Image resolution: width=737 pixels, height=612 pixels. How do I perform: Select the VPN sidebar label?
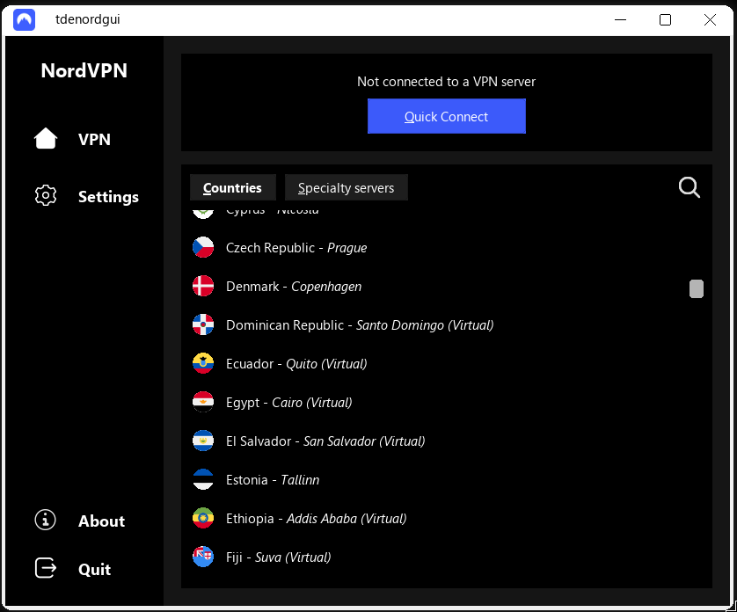(94, 139)
